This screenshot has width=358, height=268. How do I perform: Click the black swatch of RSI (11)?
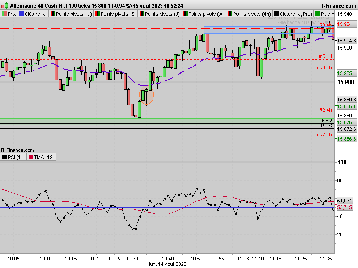pos(4,157)
